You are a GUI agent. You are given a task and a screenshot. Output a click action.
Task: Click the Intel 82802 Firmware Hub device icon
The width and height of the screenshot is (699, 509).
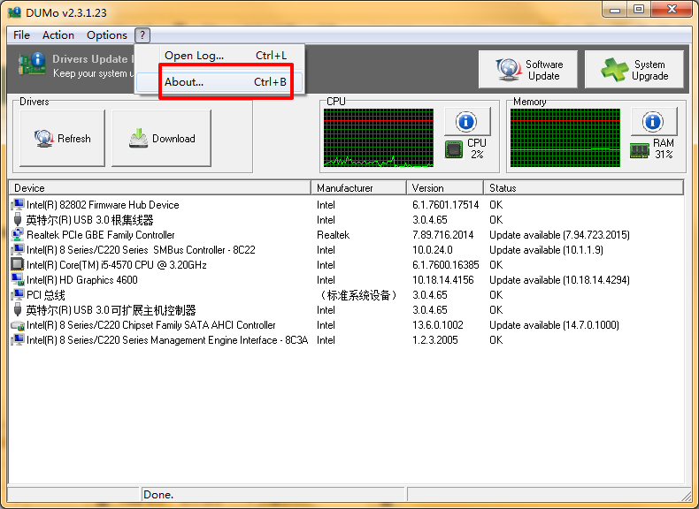coord(18,205)
